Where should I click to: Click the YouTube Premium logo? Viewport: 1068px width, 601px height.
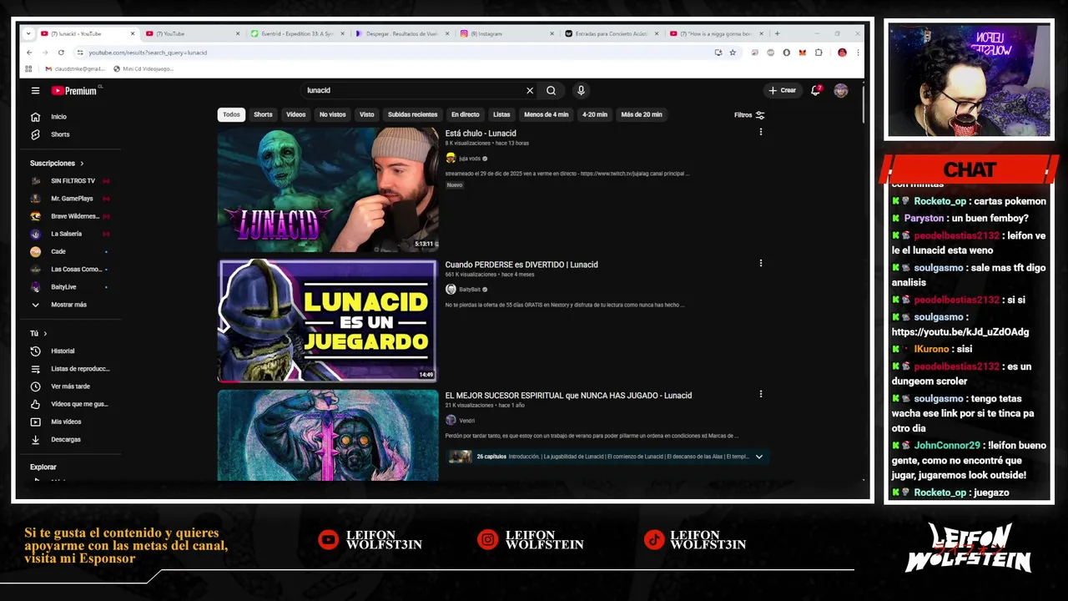point(74,90)
